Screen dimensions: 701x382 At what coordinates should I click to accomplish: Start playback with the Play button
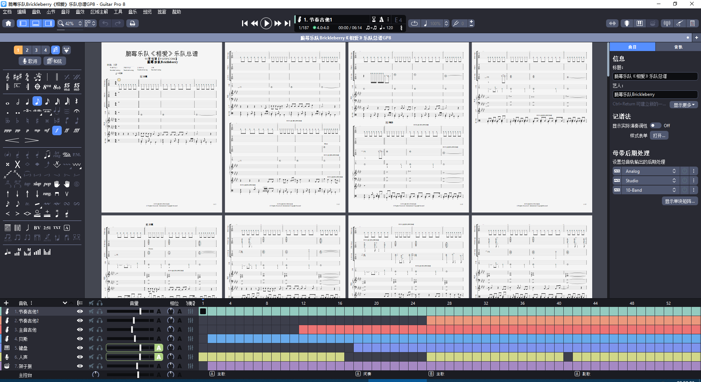(266, 23)
